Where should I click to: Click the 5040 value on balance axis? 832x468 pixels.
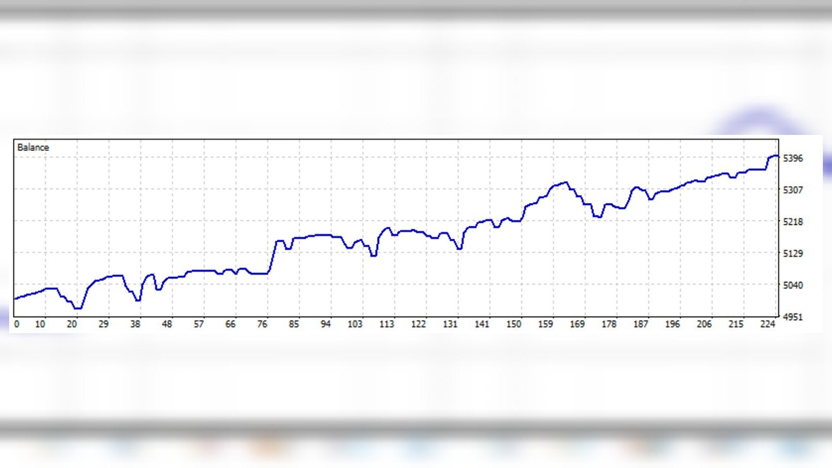click(x=793, y=285)
